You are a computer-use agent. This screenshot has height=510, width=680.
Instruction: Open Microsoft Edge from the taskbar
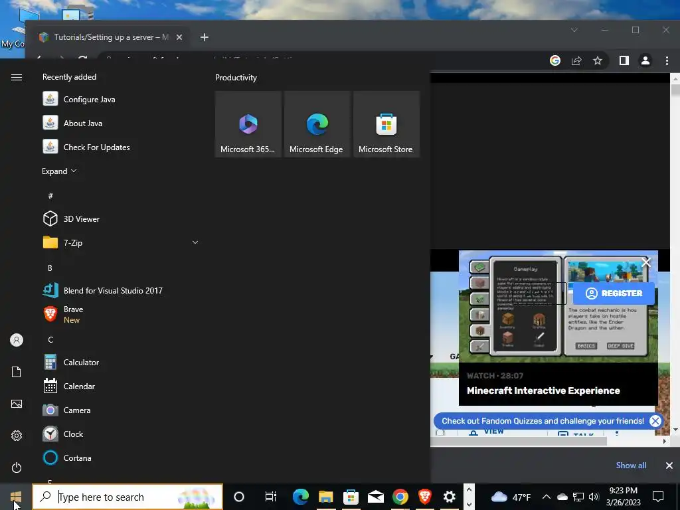(x=301, y=497)
